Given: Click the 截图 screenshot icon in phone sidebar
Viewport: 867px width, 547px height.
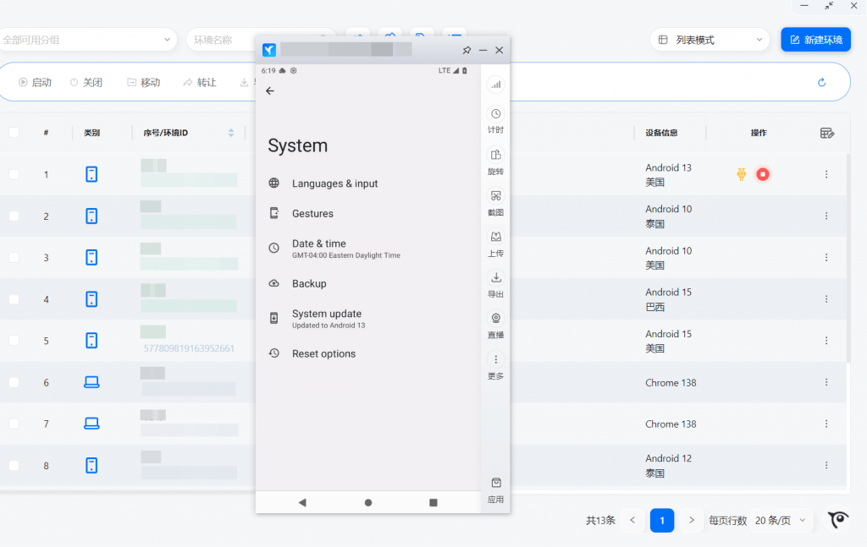Looking at the screenshot, I should pos(496,196).
